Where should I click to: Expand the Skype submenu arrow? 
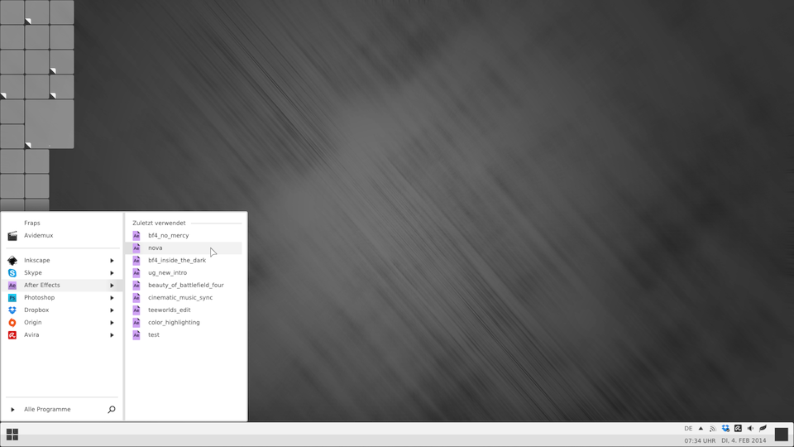click(x=112, y=272)
